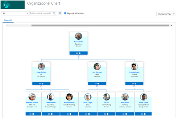Click the round plus icon on Lidia Holloway's card
The height and width of the screenshot is (118, 178).
(x=52, y=114)
